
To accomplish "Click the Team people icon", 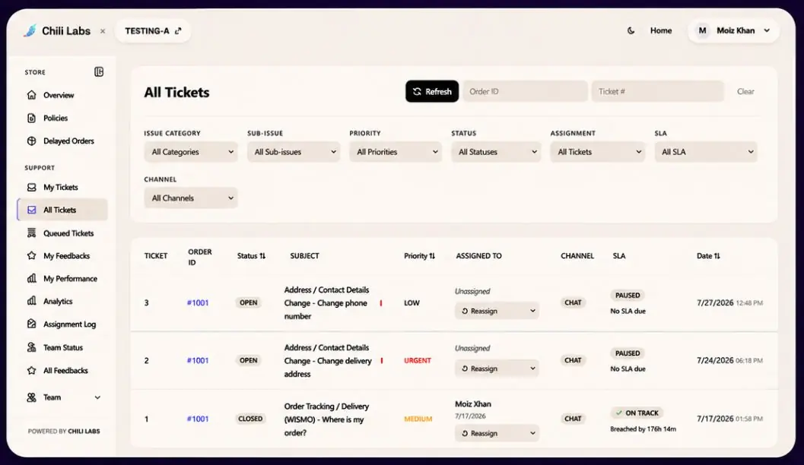I will point(32,397).
